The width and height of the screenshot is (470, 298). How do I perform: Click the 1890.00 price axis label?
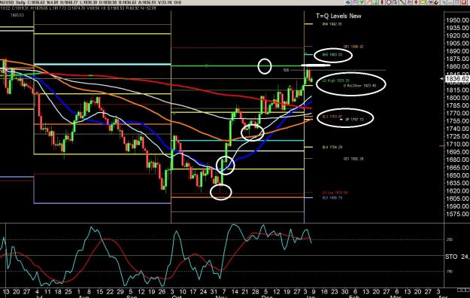(x=457, y=51)
